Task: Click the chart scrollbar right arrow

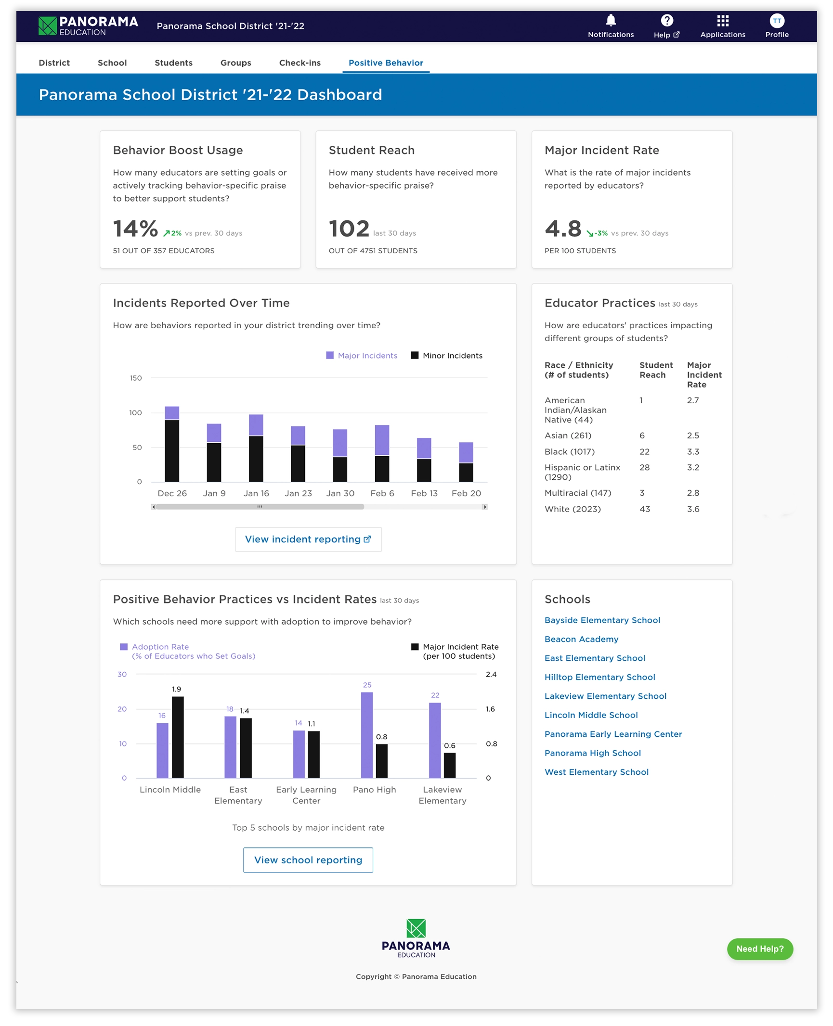Action: coord(485,507)
